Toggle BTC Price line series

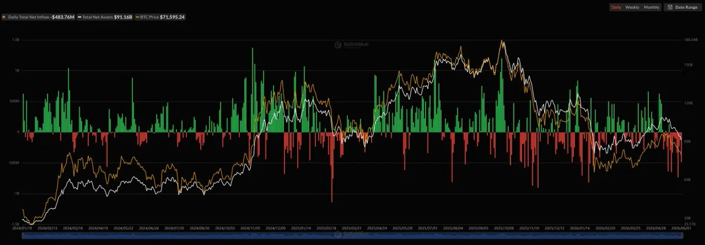(162, 17)
